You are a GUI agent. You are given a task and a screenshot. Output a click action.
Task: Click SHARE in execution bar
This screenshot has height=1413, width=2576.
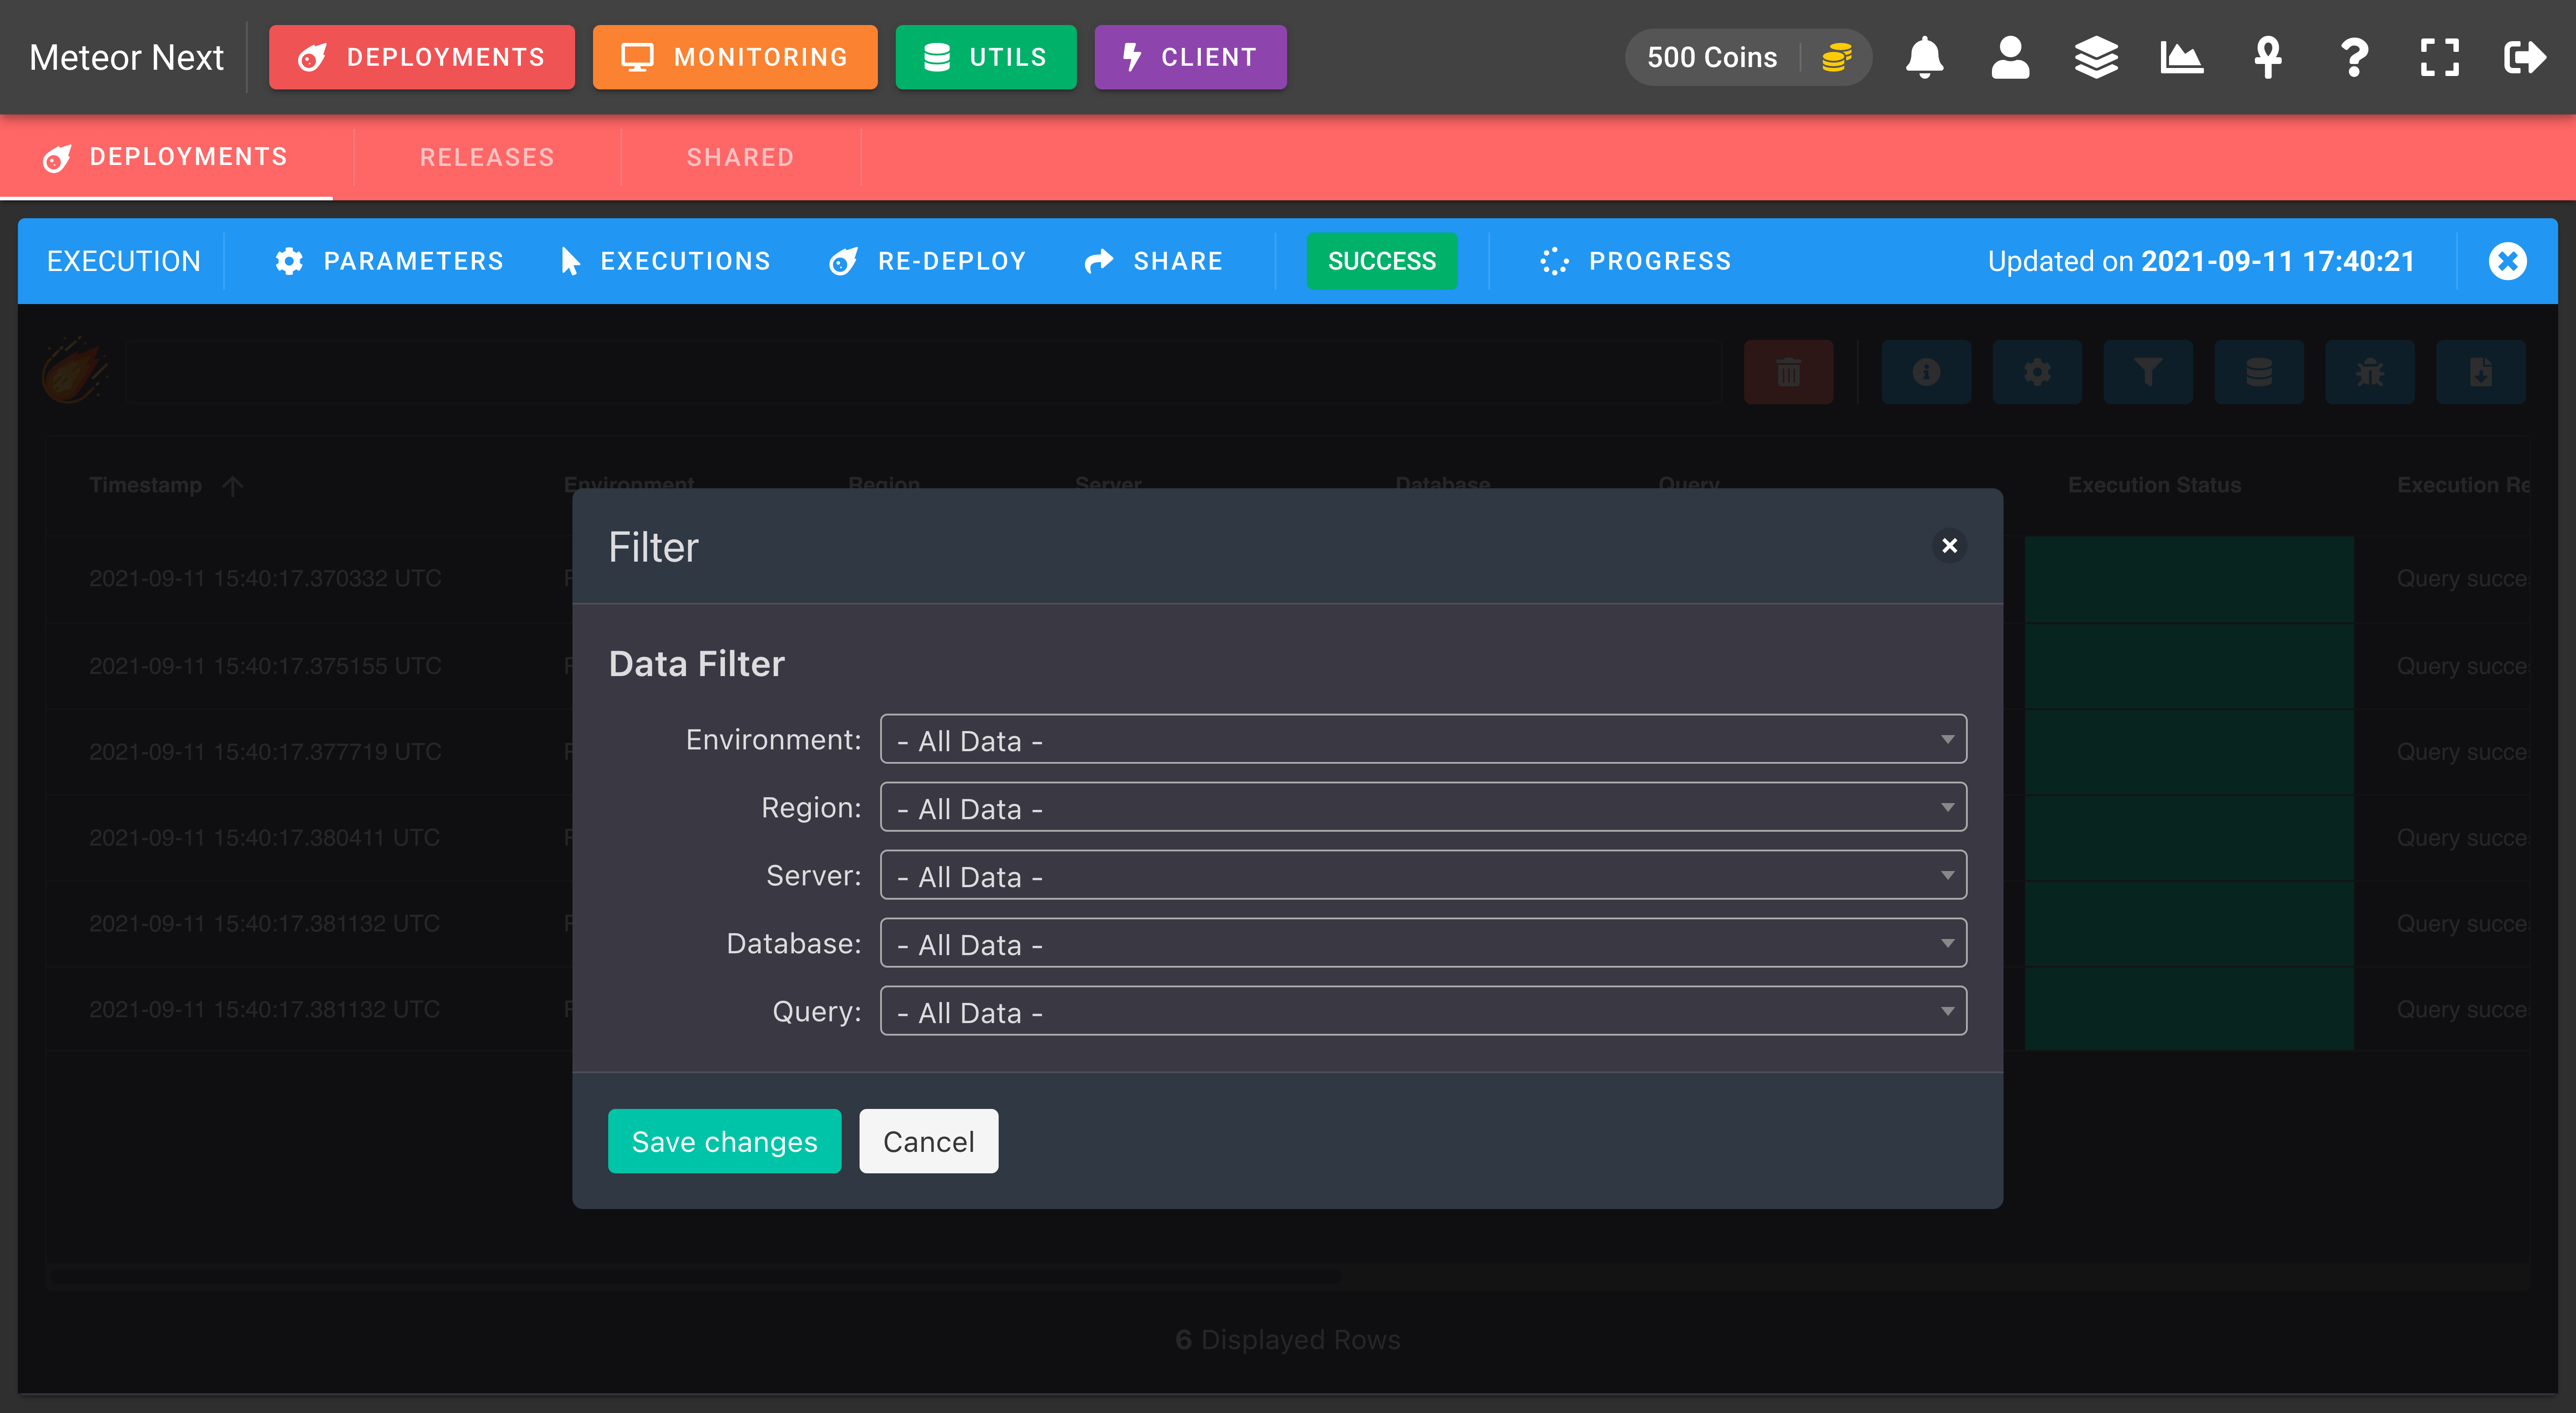click(1154, 261)
